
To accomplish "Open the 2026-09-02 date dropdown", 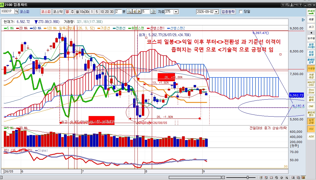I will (216, 12).
